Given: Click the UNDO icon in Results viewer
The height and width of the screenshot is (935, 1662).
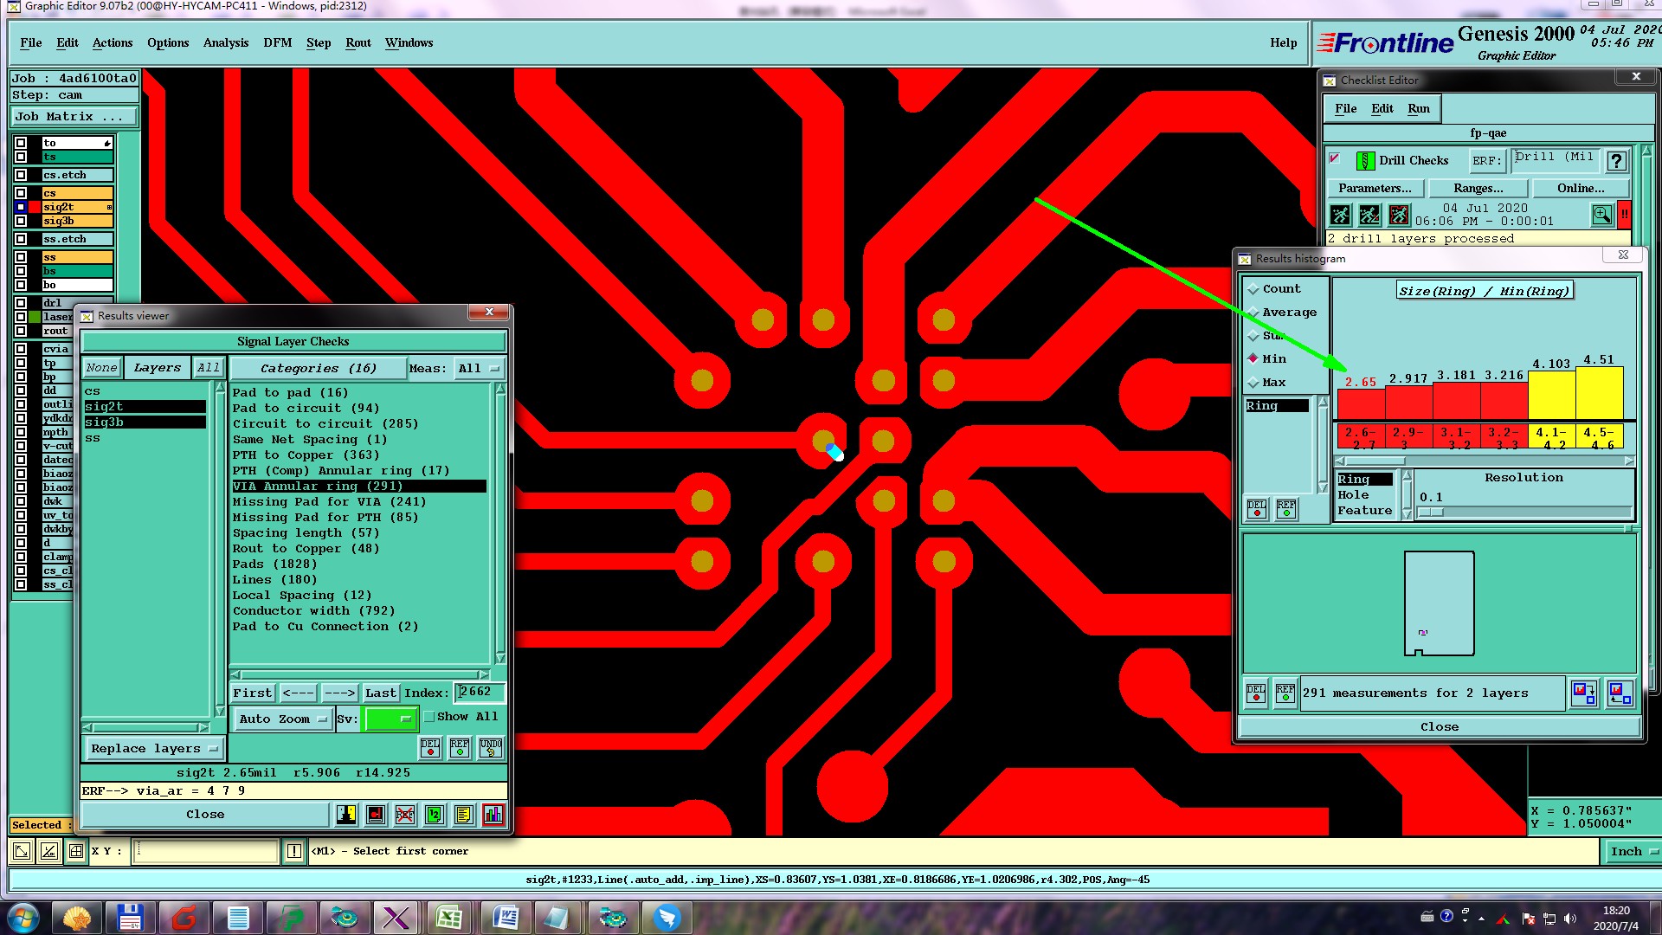Looking at the screenshot, I should [491, 747].
